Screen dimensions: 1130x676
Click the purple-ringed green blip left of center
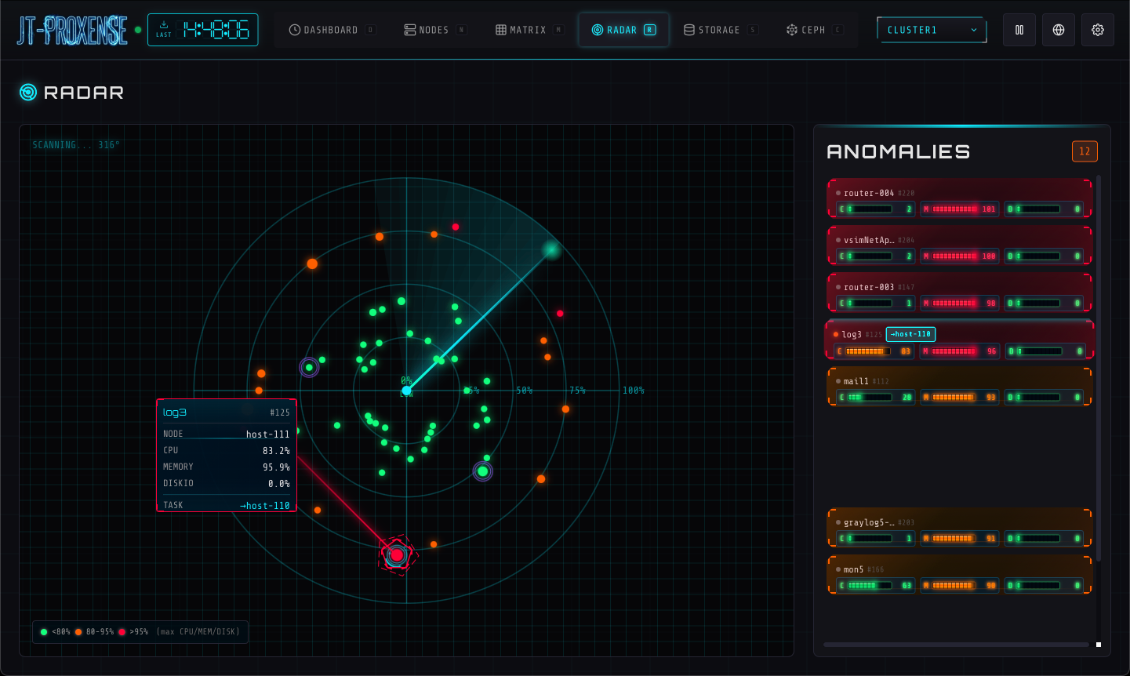coord(309,367)
